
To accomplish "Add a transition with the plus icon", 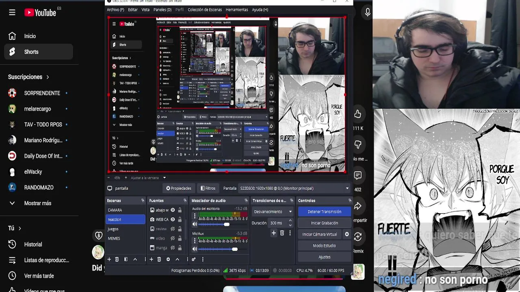I will 273,233.
